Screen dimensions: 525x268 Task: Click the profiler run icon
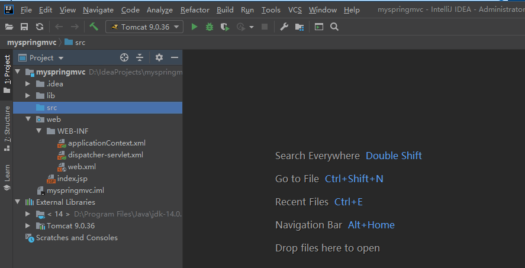[x=241, y=27]
